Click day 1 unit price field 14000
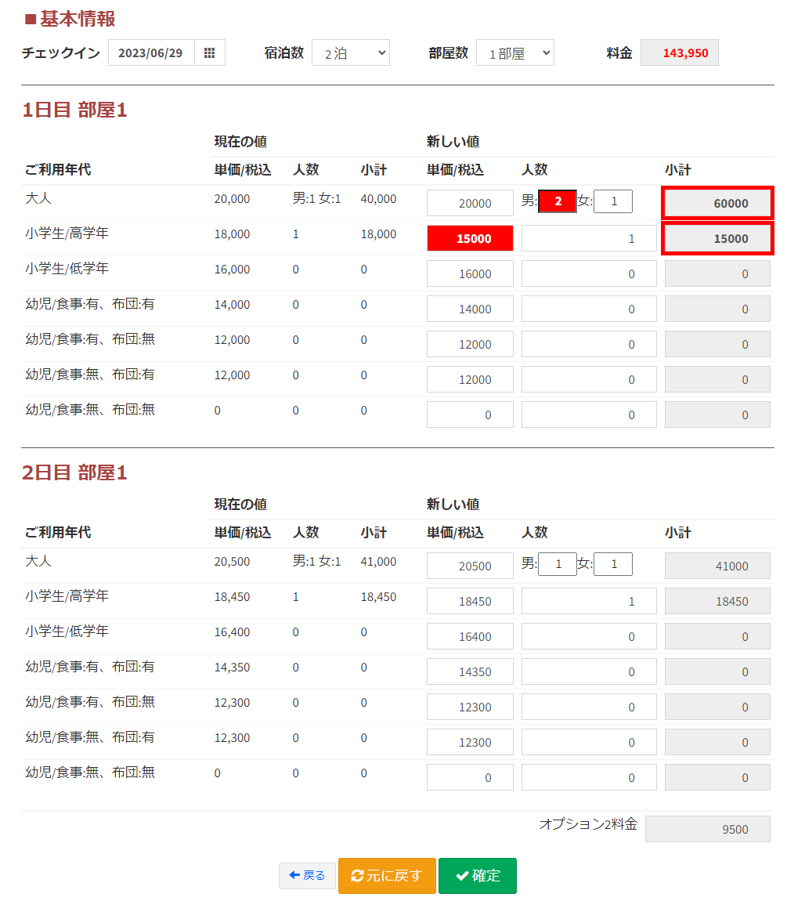Image resolution: width=805 pixels, height=901 pixels. [470, 309]
